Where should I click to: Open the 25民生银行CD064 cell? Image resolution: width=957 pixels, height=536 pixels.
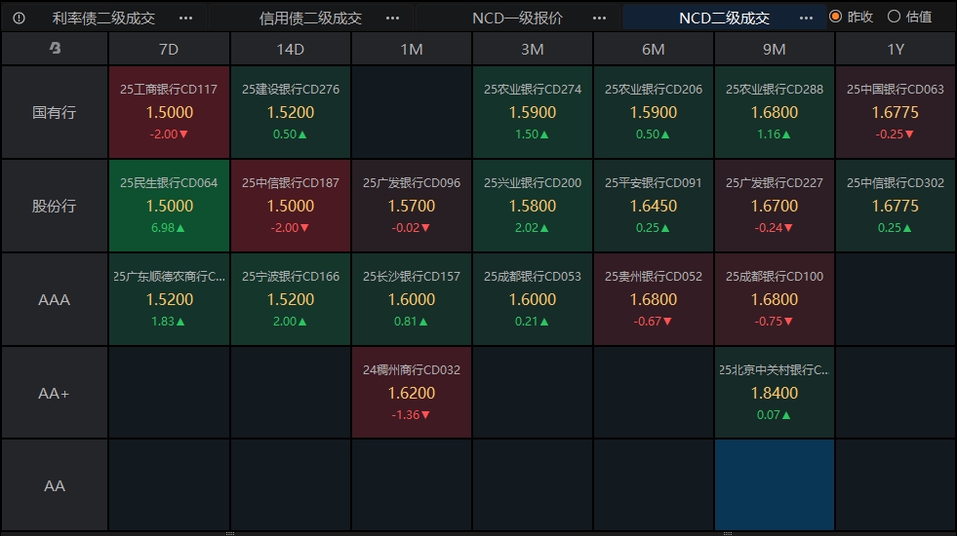coord(169,206)
